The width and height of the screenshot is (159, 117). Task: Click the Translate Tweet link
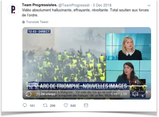[x=37, y=22]
